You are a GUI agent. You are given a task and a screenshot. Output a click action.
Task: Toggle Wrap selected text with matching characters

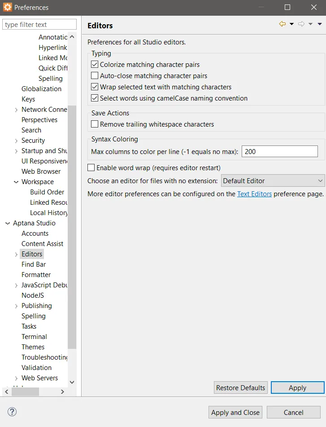95,87
